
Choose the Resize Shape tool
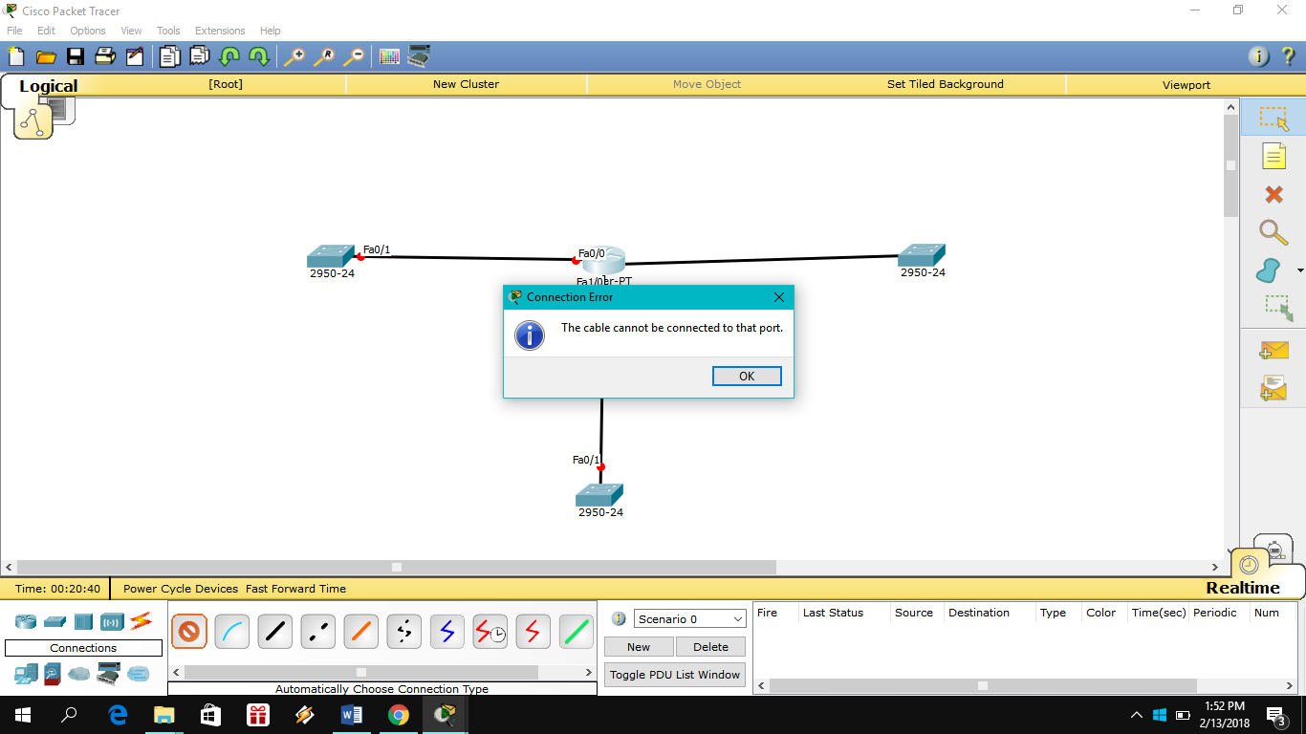pos(1278,308)
